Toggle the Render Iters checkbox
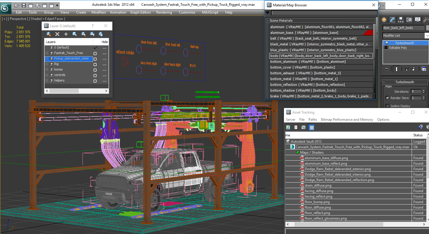429x234 pixels. coord(387,98)
